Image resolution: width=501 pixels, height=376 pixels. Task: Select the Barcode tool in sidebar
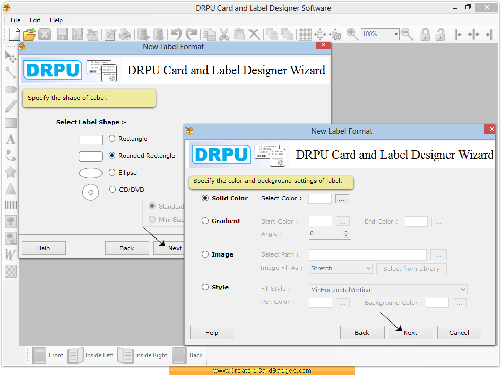[x=11, y=206]
